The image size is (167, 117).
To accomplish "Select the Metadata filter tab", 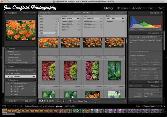I will [x=87, y=13].
